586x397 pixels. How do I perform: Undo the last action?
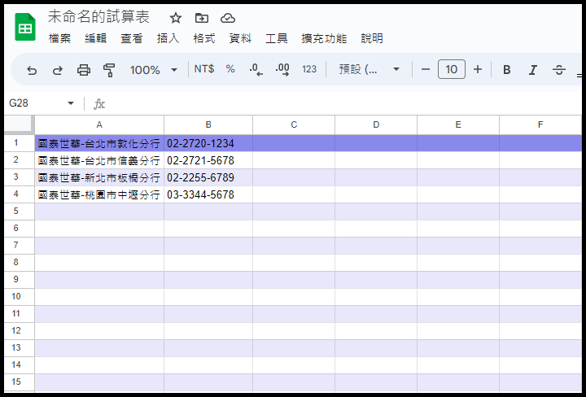(x=32, y=70)
